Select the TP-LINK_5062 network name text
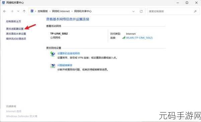The image size is (201, 122). tap(59, 34)
